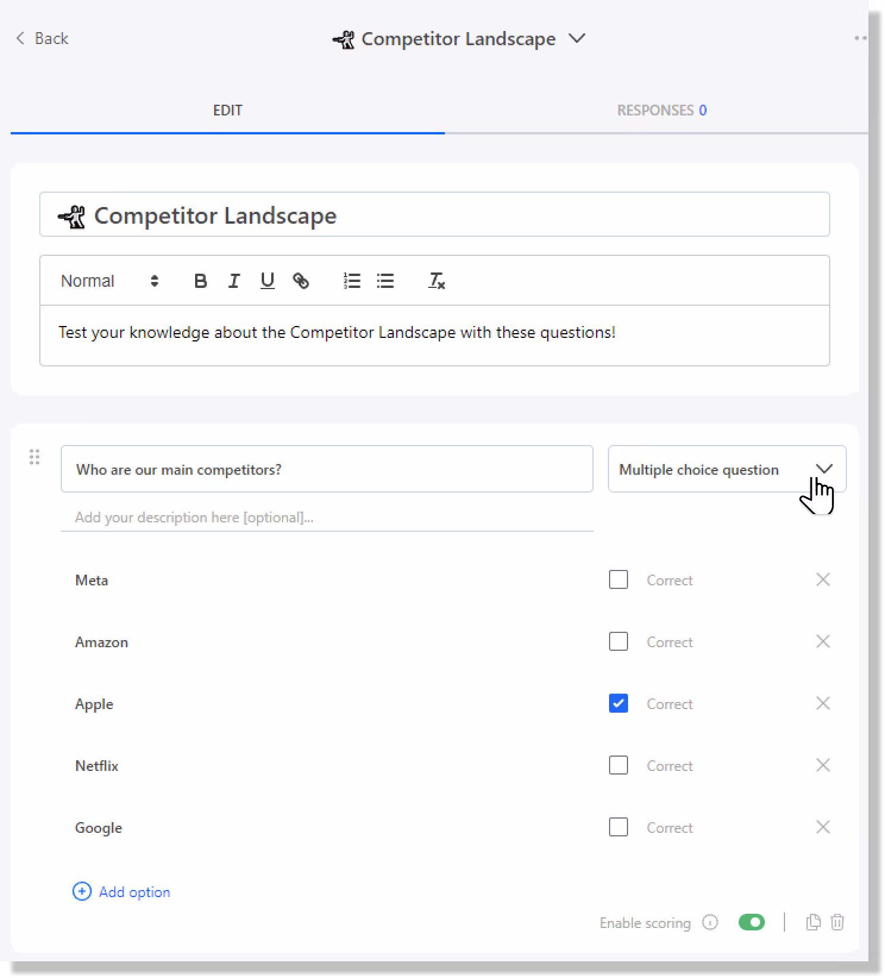Click the optional description field

tap(327, 518)
